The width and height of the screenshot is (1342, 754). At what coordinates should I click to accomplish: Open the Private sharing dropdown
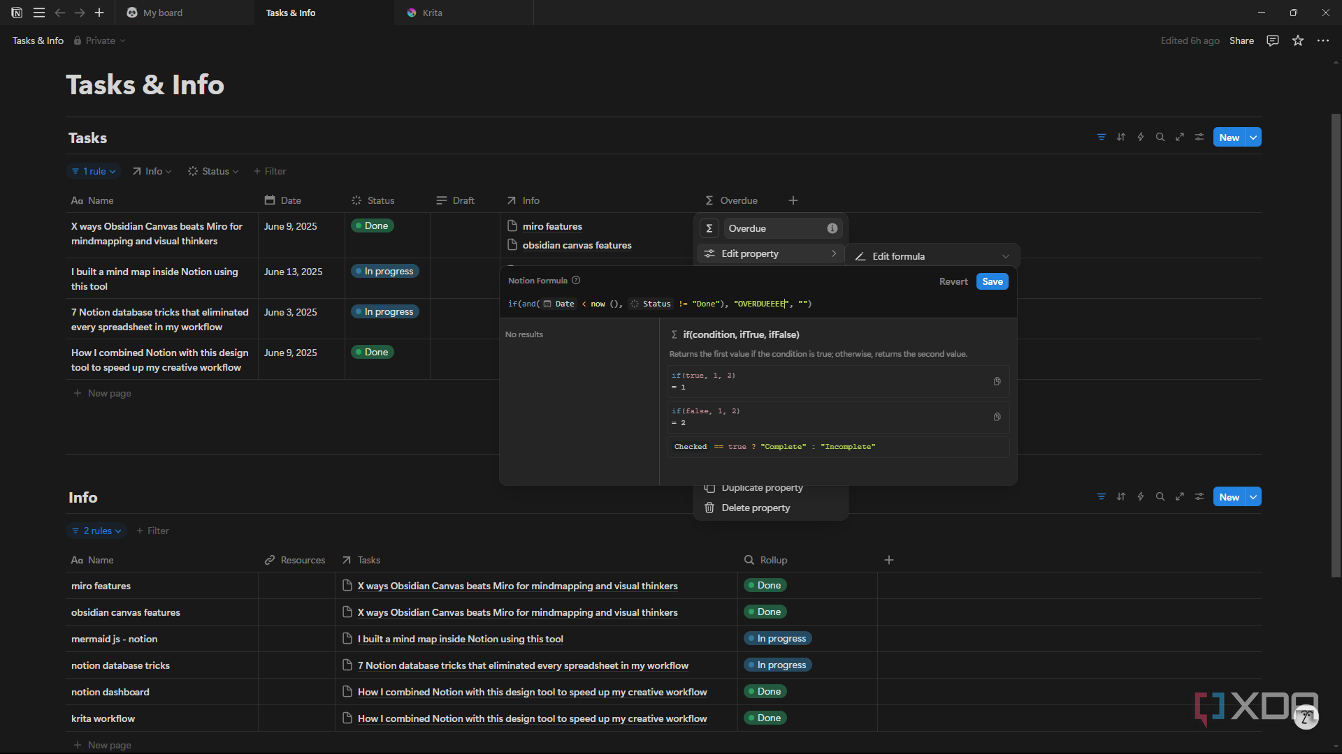[x=100, y=40]
